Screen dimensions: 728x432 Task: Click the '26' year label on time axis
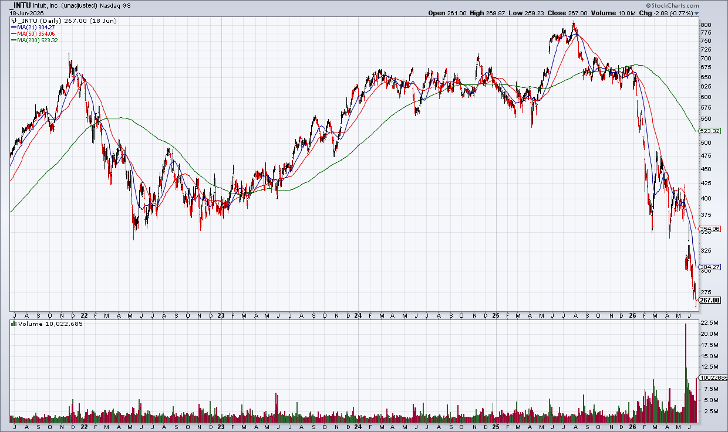[632, 315]
